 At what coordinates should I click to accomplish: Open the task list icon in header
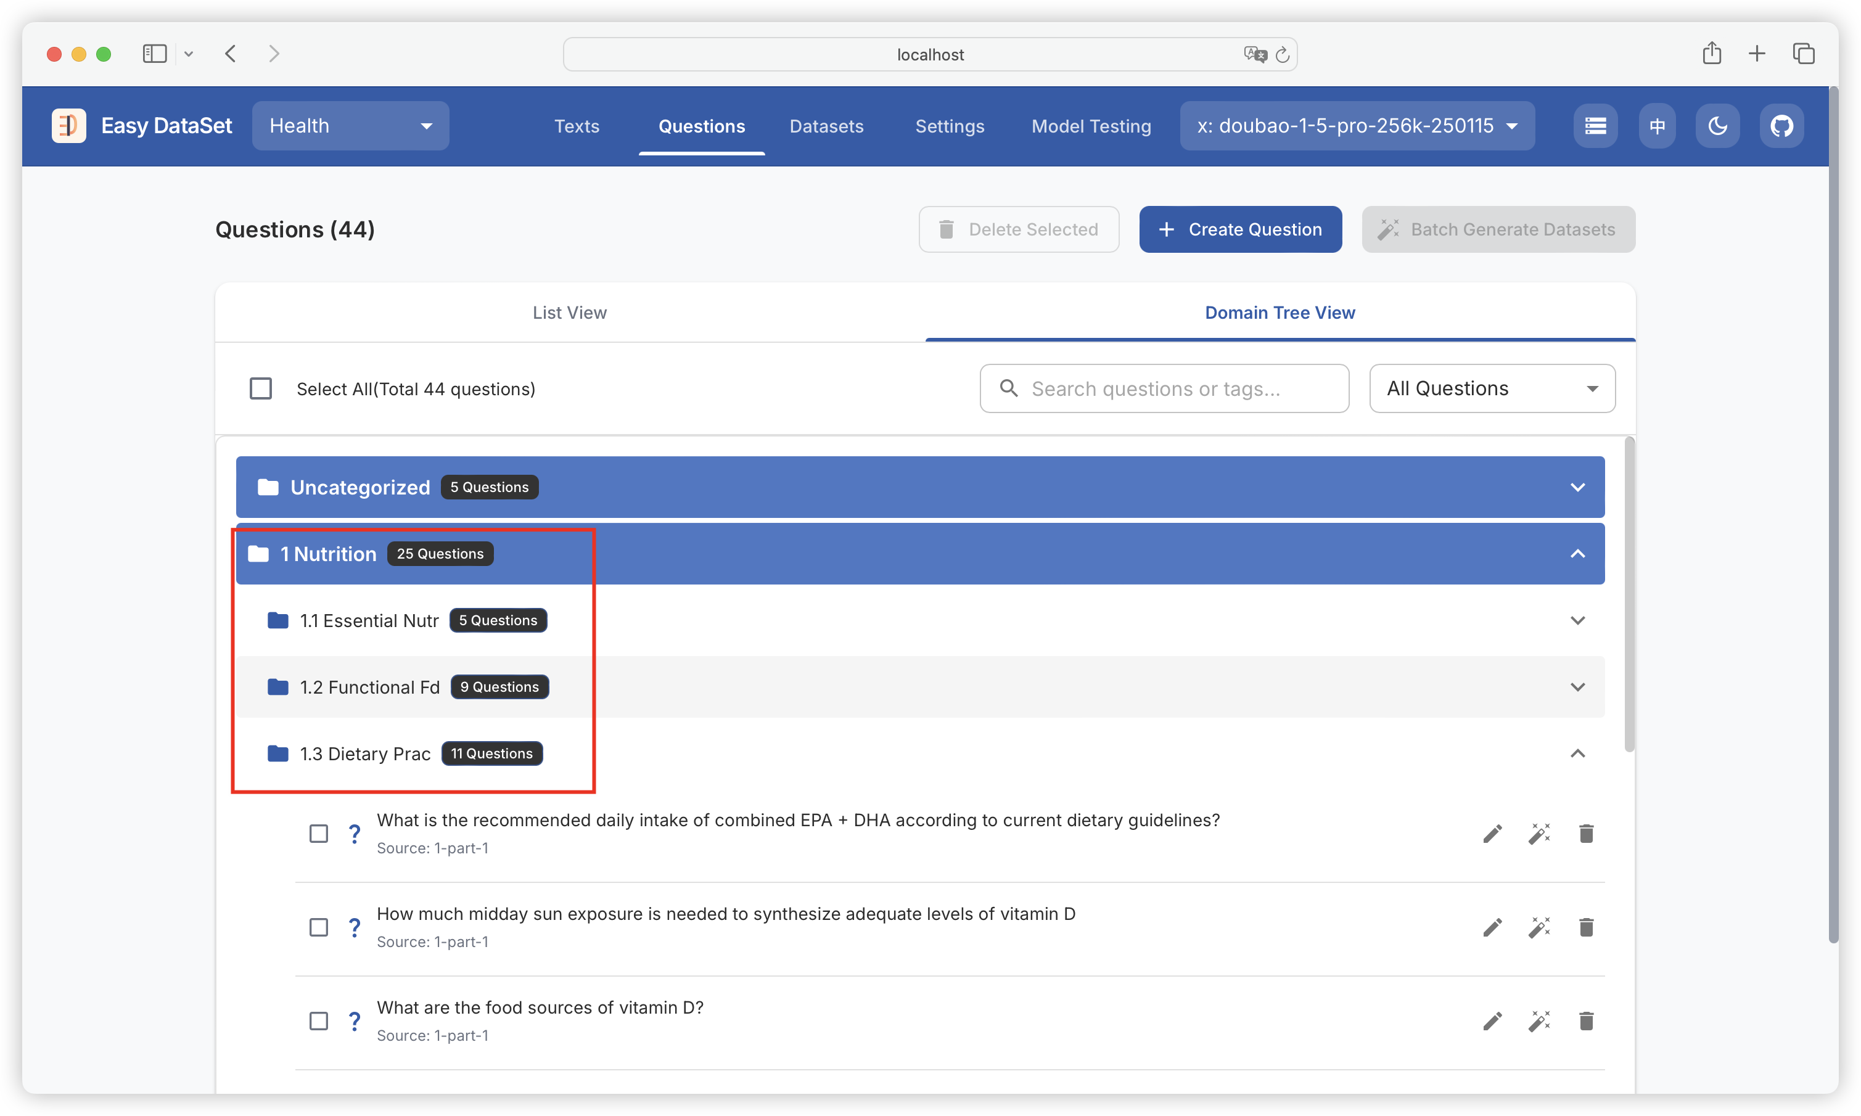coord(1595,126)
